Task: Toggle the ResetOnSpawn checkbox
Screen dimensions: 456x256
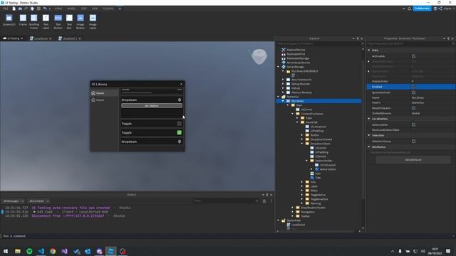Action: point(413,108)
